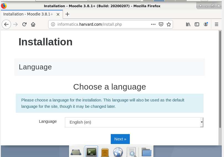Open the Firefox account icon

[x=206, y=24]
